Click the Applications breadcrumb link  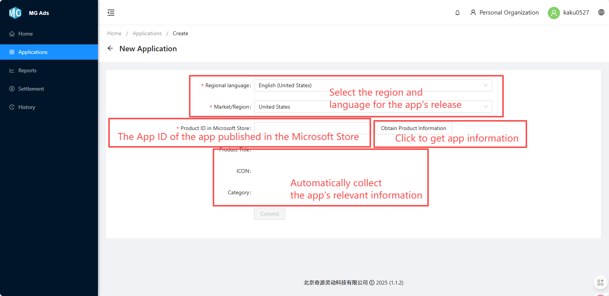click(147, 33)
